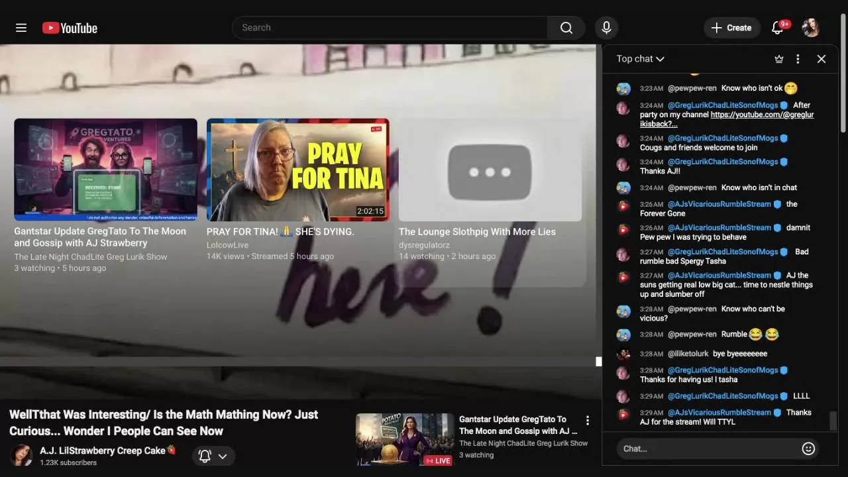
Task: Click 'Cougs and friends welcome to join' message
Action: pyautogui.click(x=698, y=148)
